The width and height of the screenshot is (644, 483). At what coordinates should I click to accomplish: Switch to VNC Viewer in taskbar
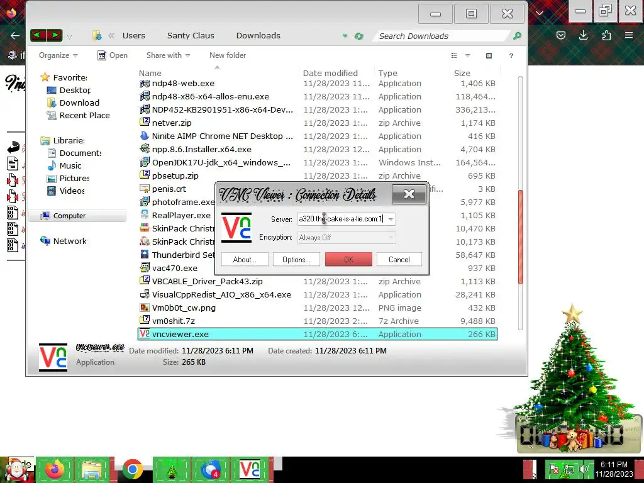[250, 469]
